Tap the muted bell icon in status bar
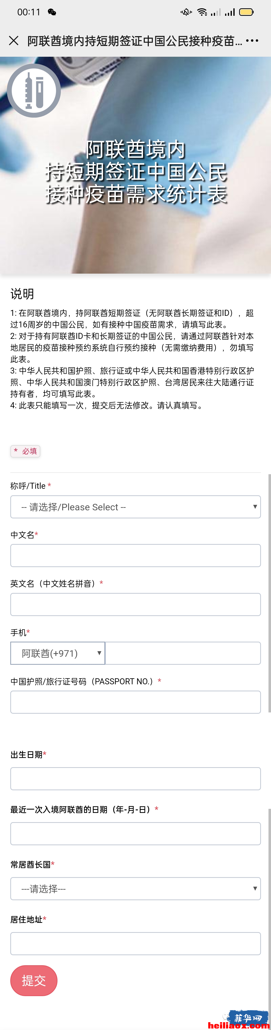 186,12
